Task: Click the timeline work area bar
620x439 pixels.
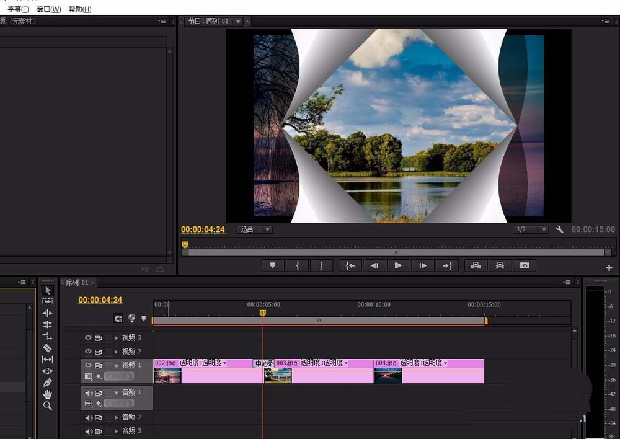Action: (x=319, y=321)
